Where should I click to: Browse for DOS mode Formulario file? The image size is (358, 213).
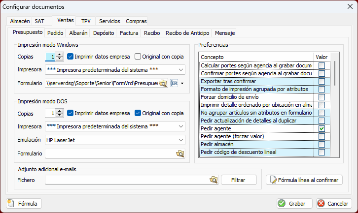(x=180, y=153)
